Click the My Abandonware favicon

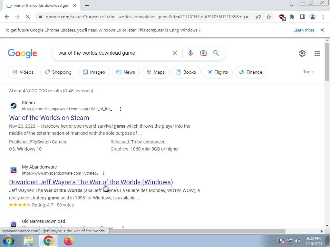(x=14, y=170)
